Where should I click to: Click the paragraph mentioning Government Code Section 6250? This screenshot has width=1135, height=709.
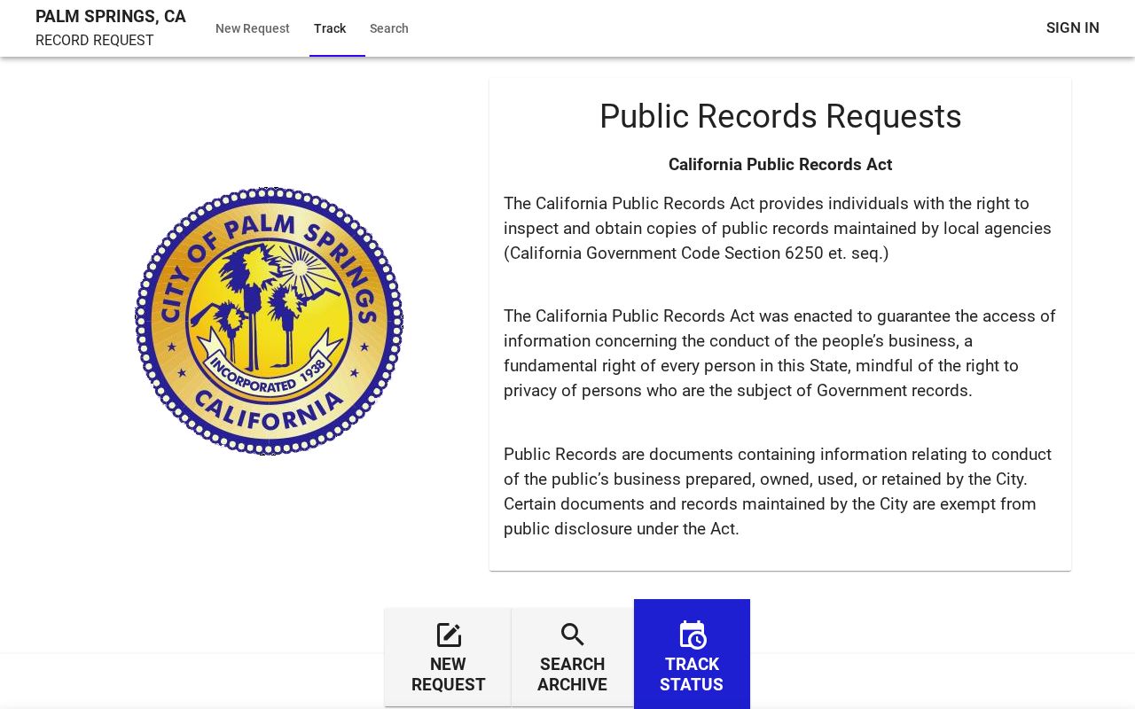[x=780, y=229]
